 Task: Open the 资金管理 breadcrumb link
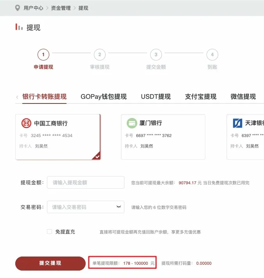click(61, 8)
